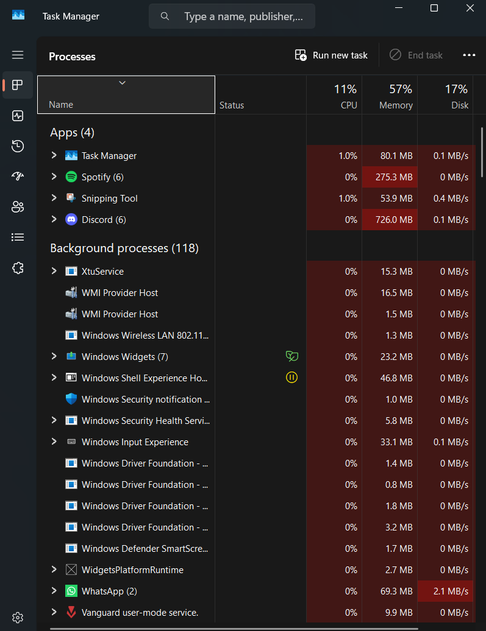Click the Task Manager app row icon
486x631 pixels.
[71, 155]
